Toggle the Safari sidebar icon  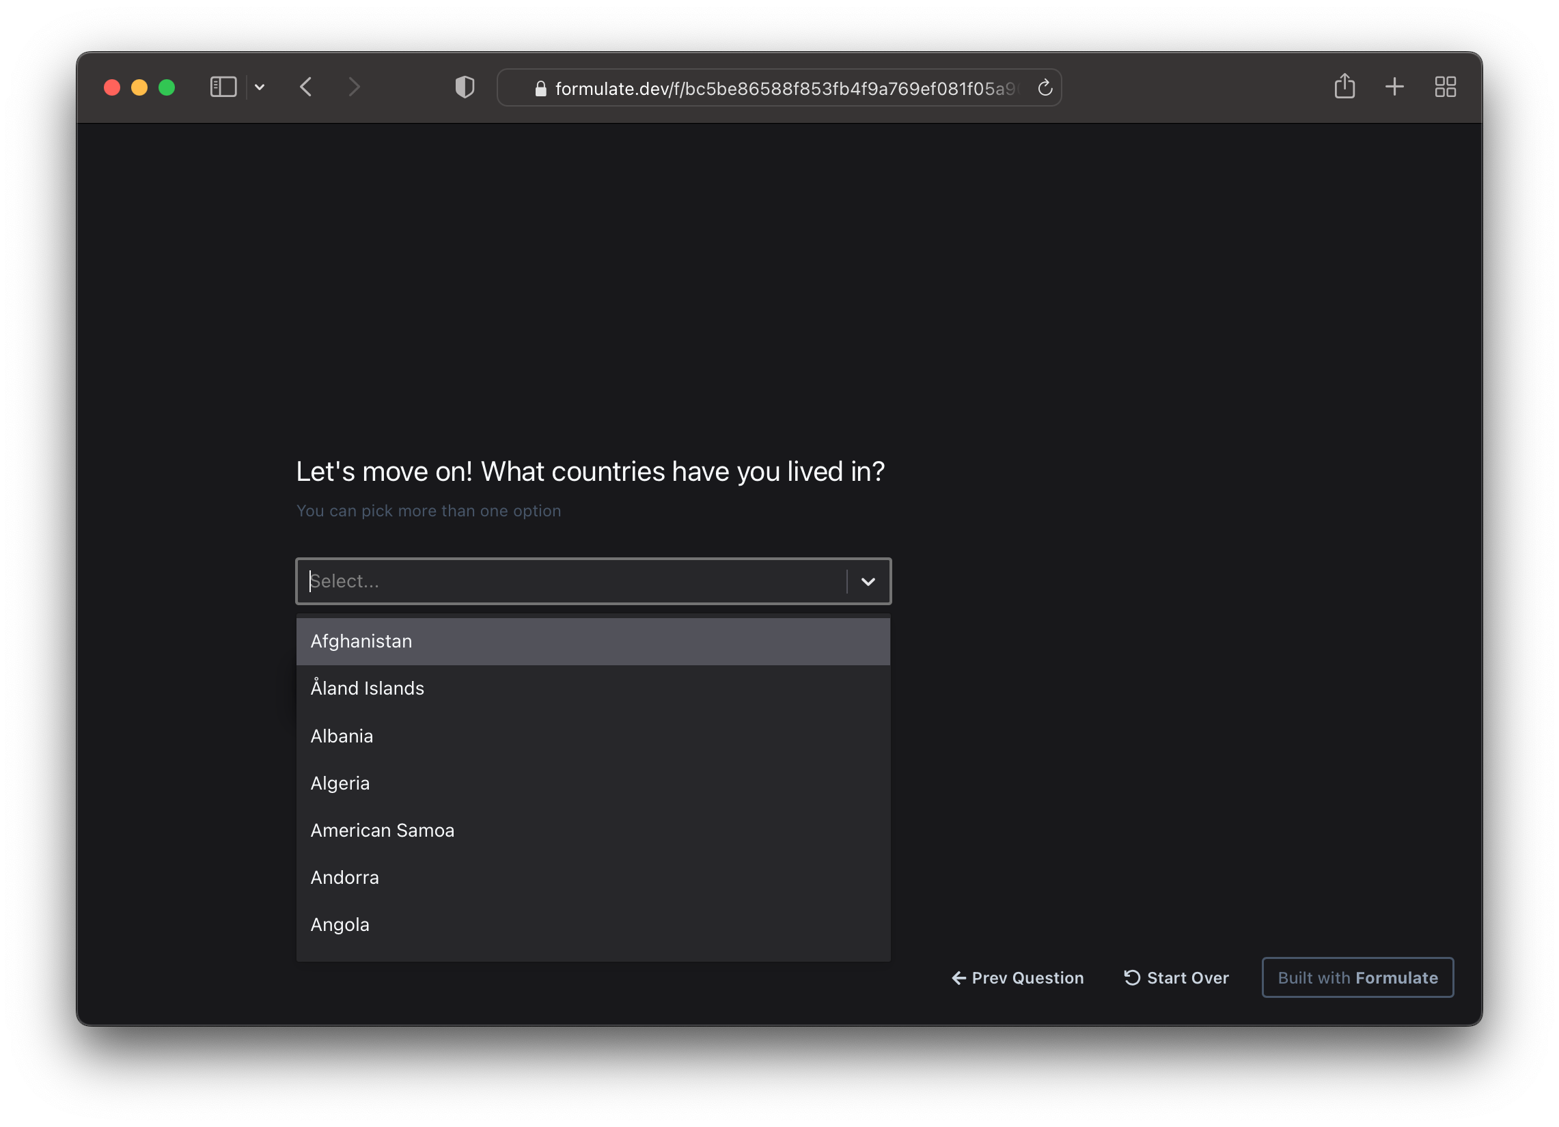tap(223, 87)
